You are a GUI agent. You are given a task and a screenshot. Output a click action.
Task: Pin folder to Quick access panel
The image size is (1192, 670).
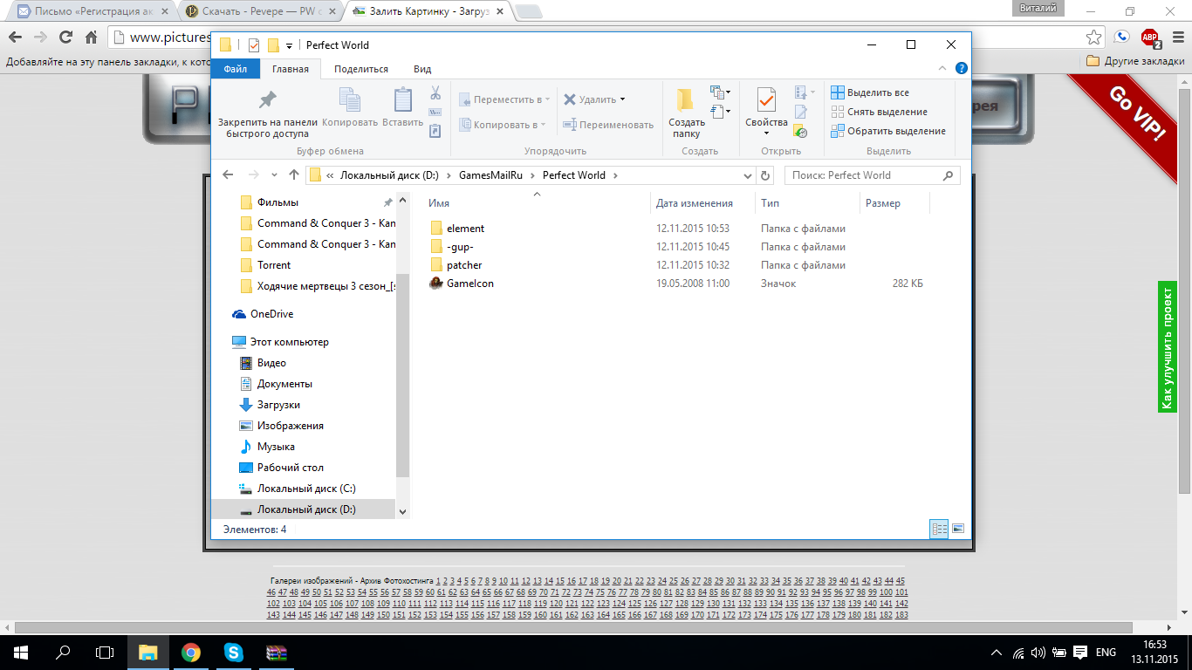(x=267, y=113)
